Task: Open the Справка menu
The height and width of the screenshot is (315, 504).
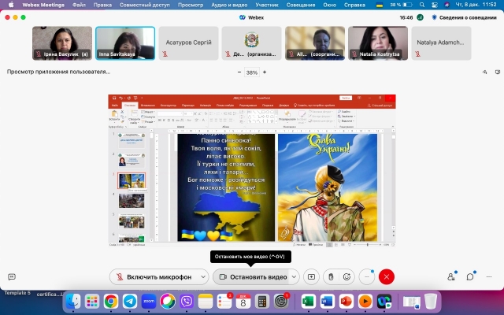Action: [354, 5]
